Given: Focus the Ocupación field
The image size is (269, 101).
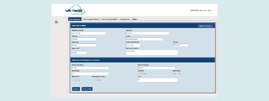Looking at the screenshot, I should tap(84, 45).
